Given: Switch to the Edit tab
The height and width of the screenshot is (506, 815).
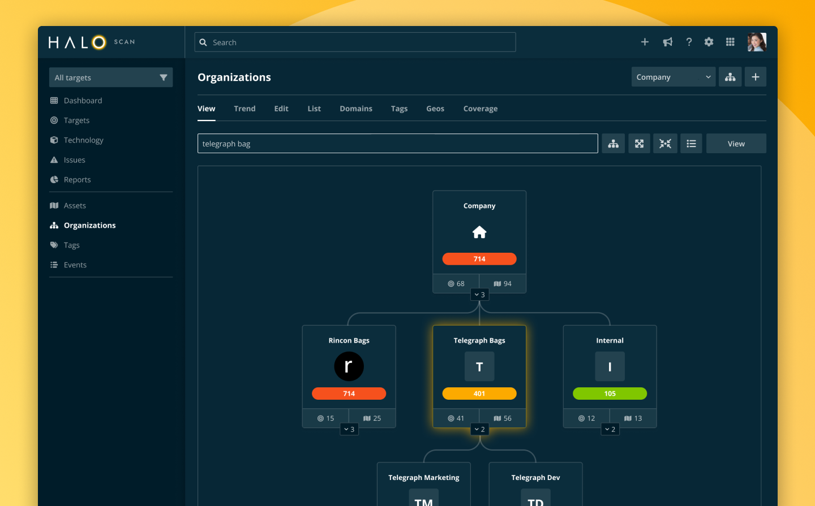Looking at the screenshot, I should coord(281,109).
